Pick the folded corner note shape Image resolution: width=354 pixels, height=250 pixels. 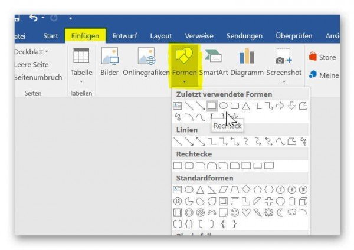(223, 212)
